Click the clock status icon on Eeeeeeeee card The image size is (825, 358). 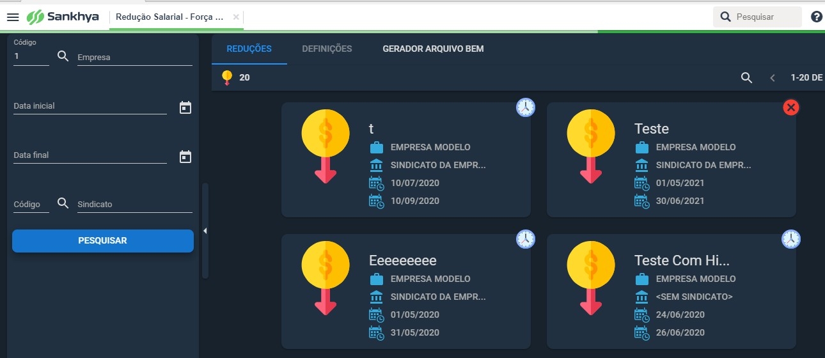(526, 239)
